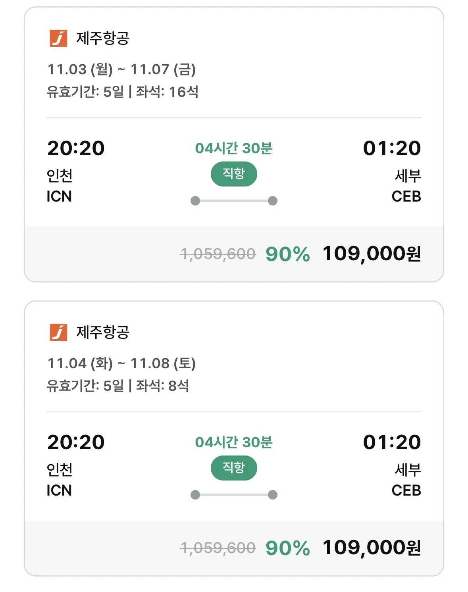Click the 109,000원 price in first card

[x=372, y=254]
